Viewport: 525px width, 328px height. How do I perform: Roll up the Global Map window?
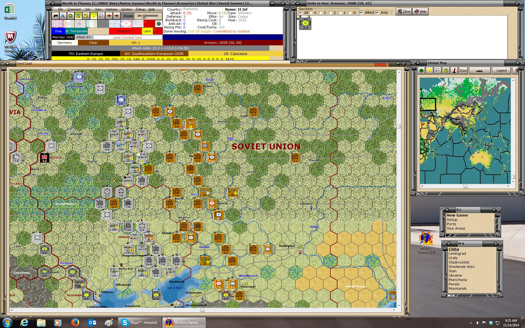click(x=418, y=63)
